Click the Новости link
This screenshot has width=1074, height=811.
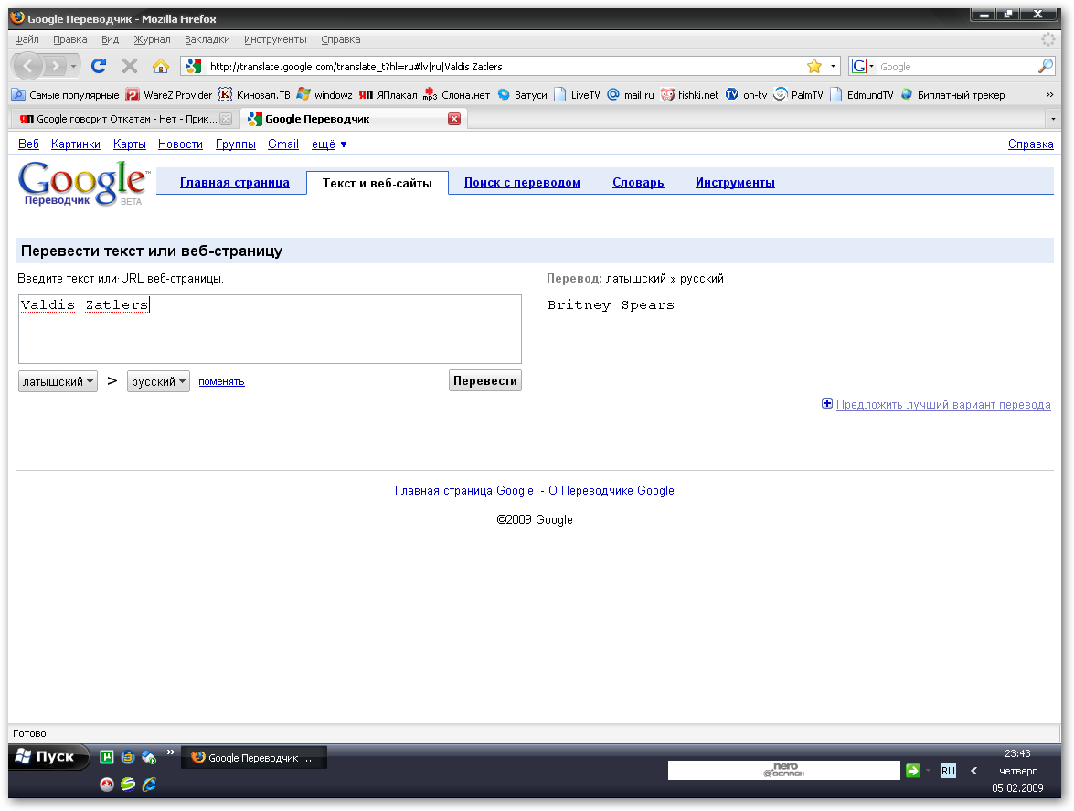180,144
